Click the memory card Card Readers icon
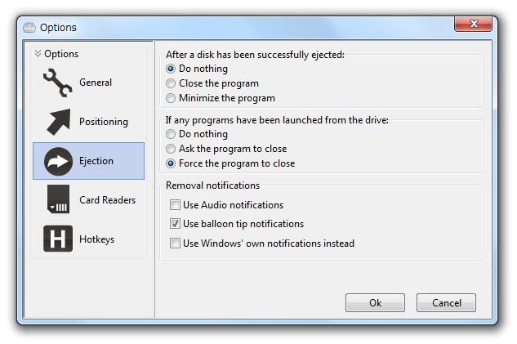 point(58,199)
